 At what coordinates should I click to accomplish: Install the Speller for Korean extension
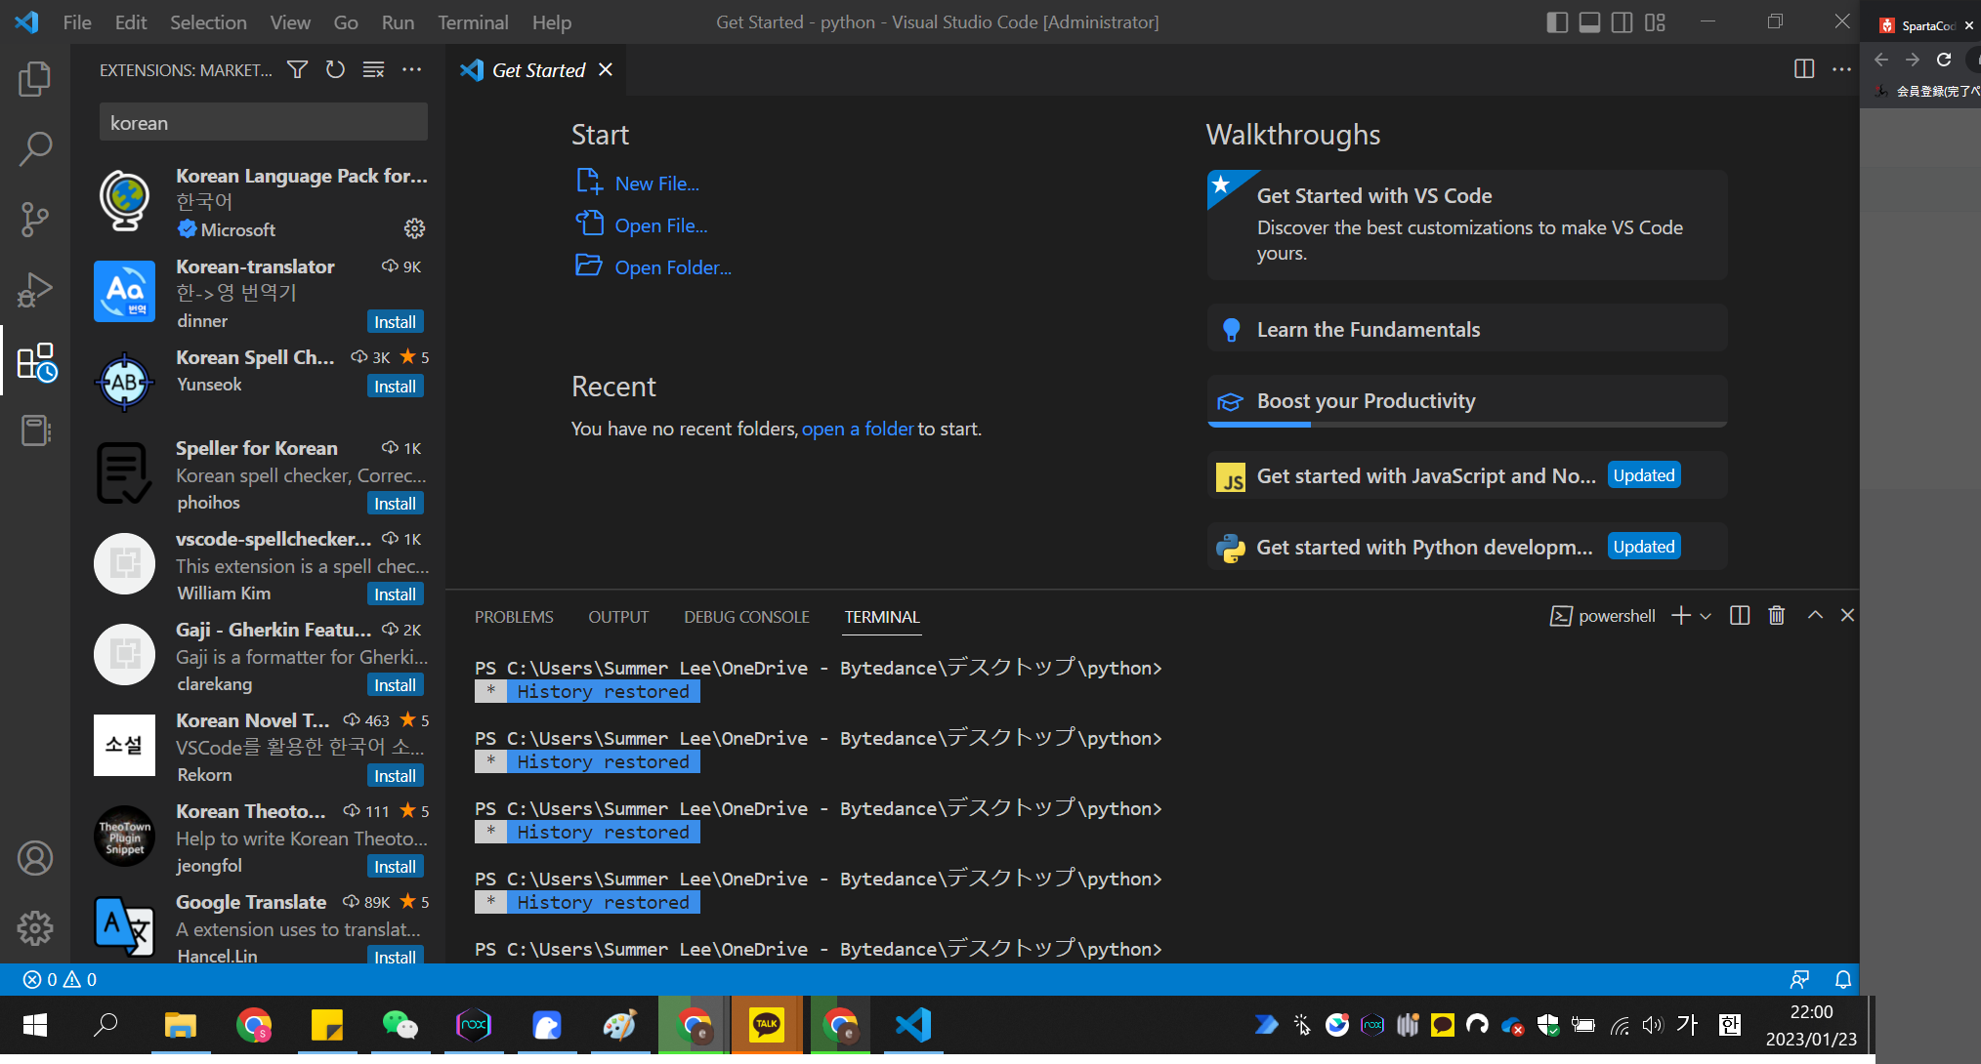click(x=395, y=503)
